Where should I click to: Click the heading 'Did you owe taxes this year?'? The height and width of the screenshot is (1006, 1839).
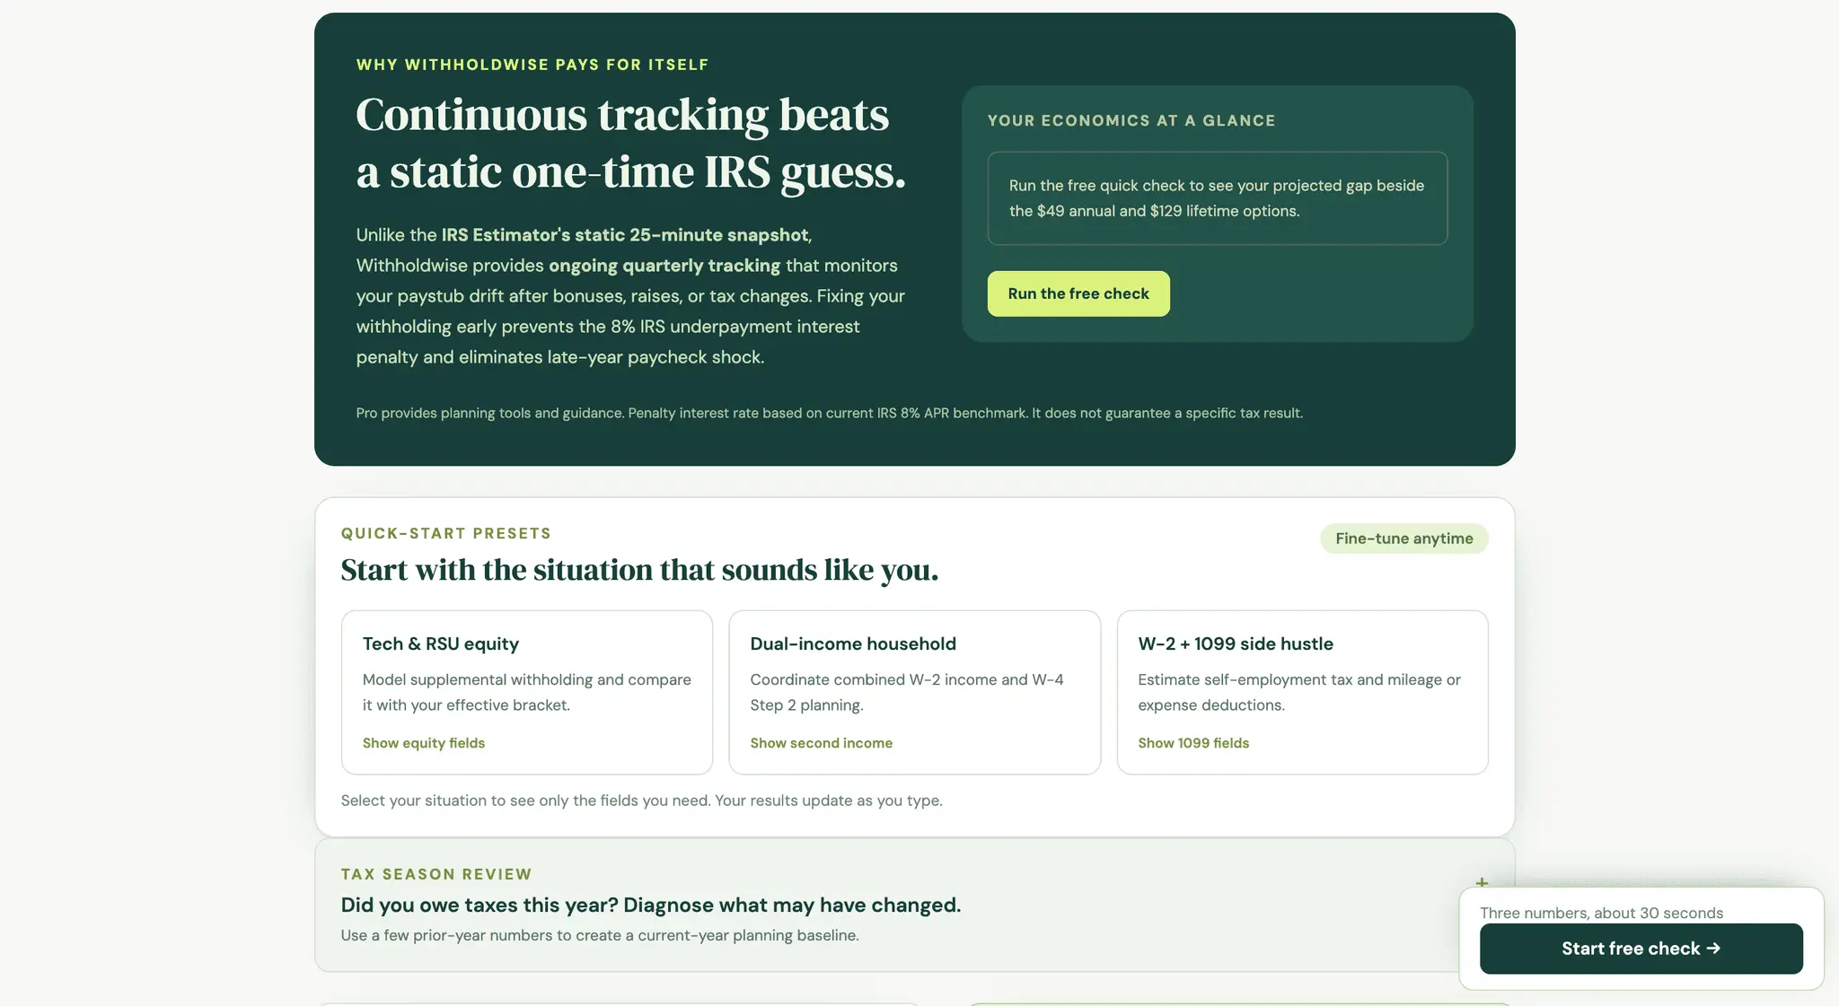coord(651,905)
